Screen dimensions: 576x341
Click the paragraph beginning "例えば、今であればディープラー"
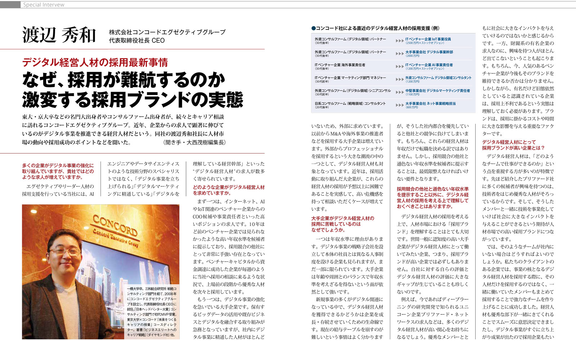[433, 318]
